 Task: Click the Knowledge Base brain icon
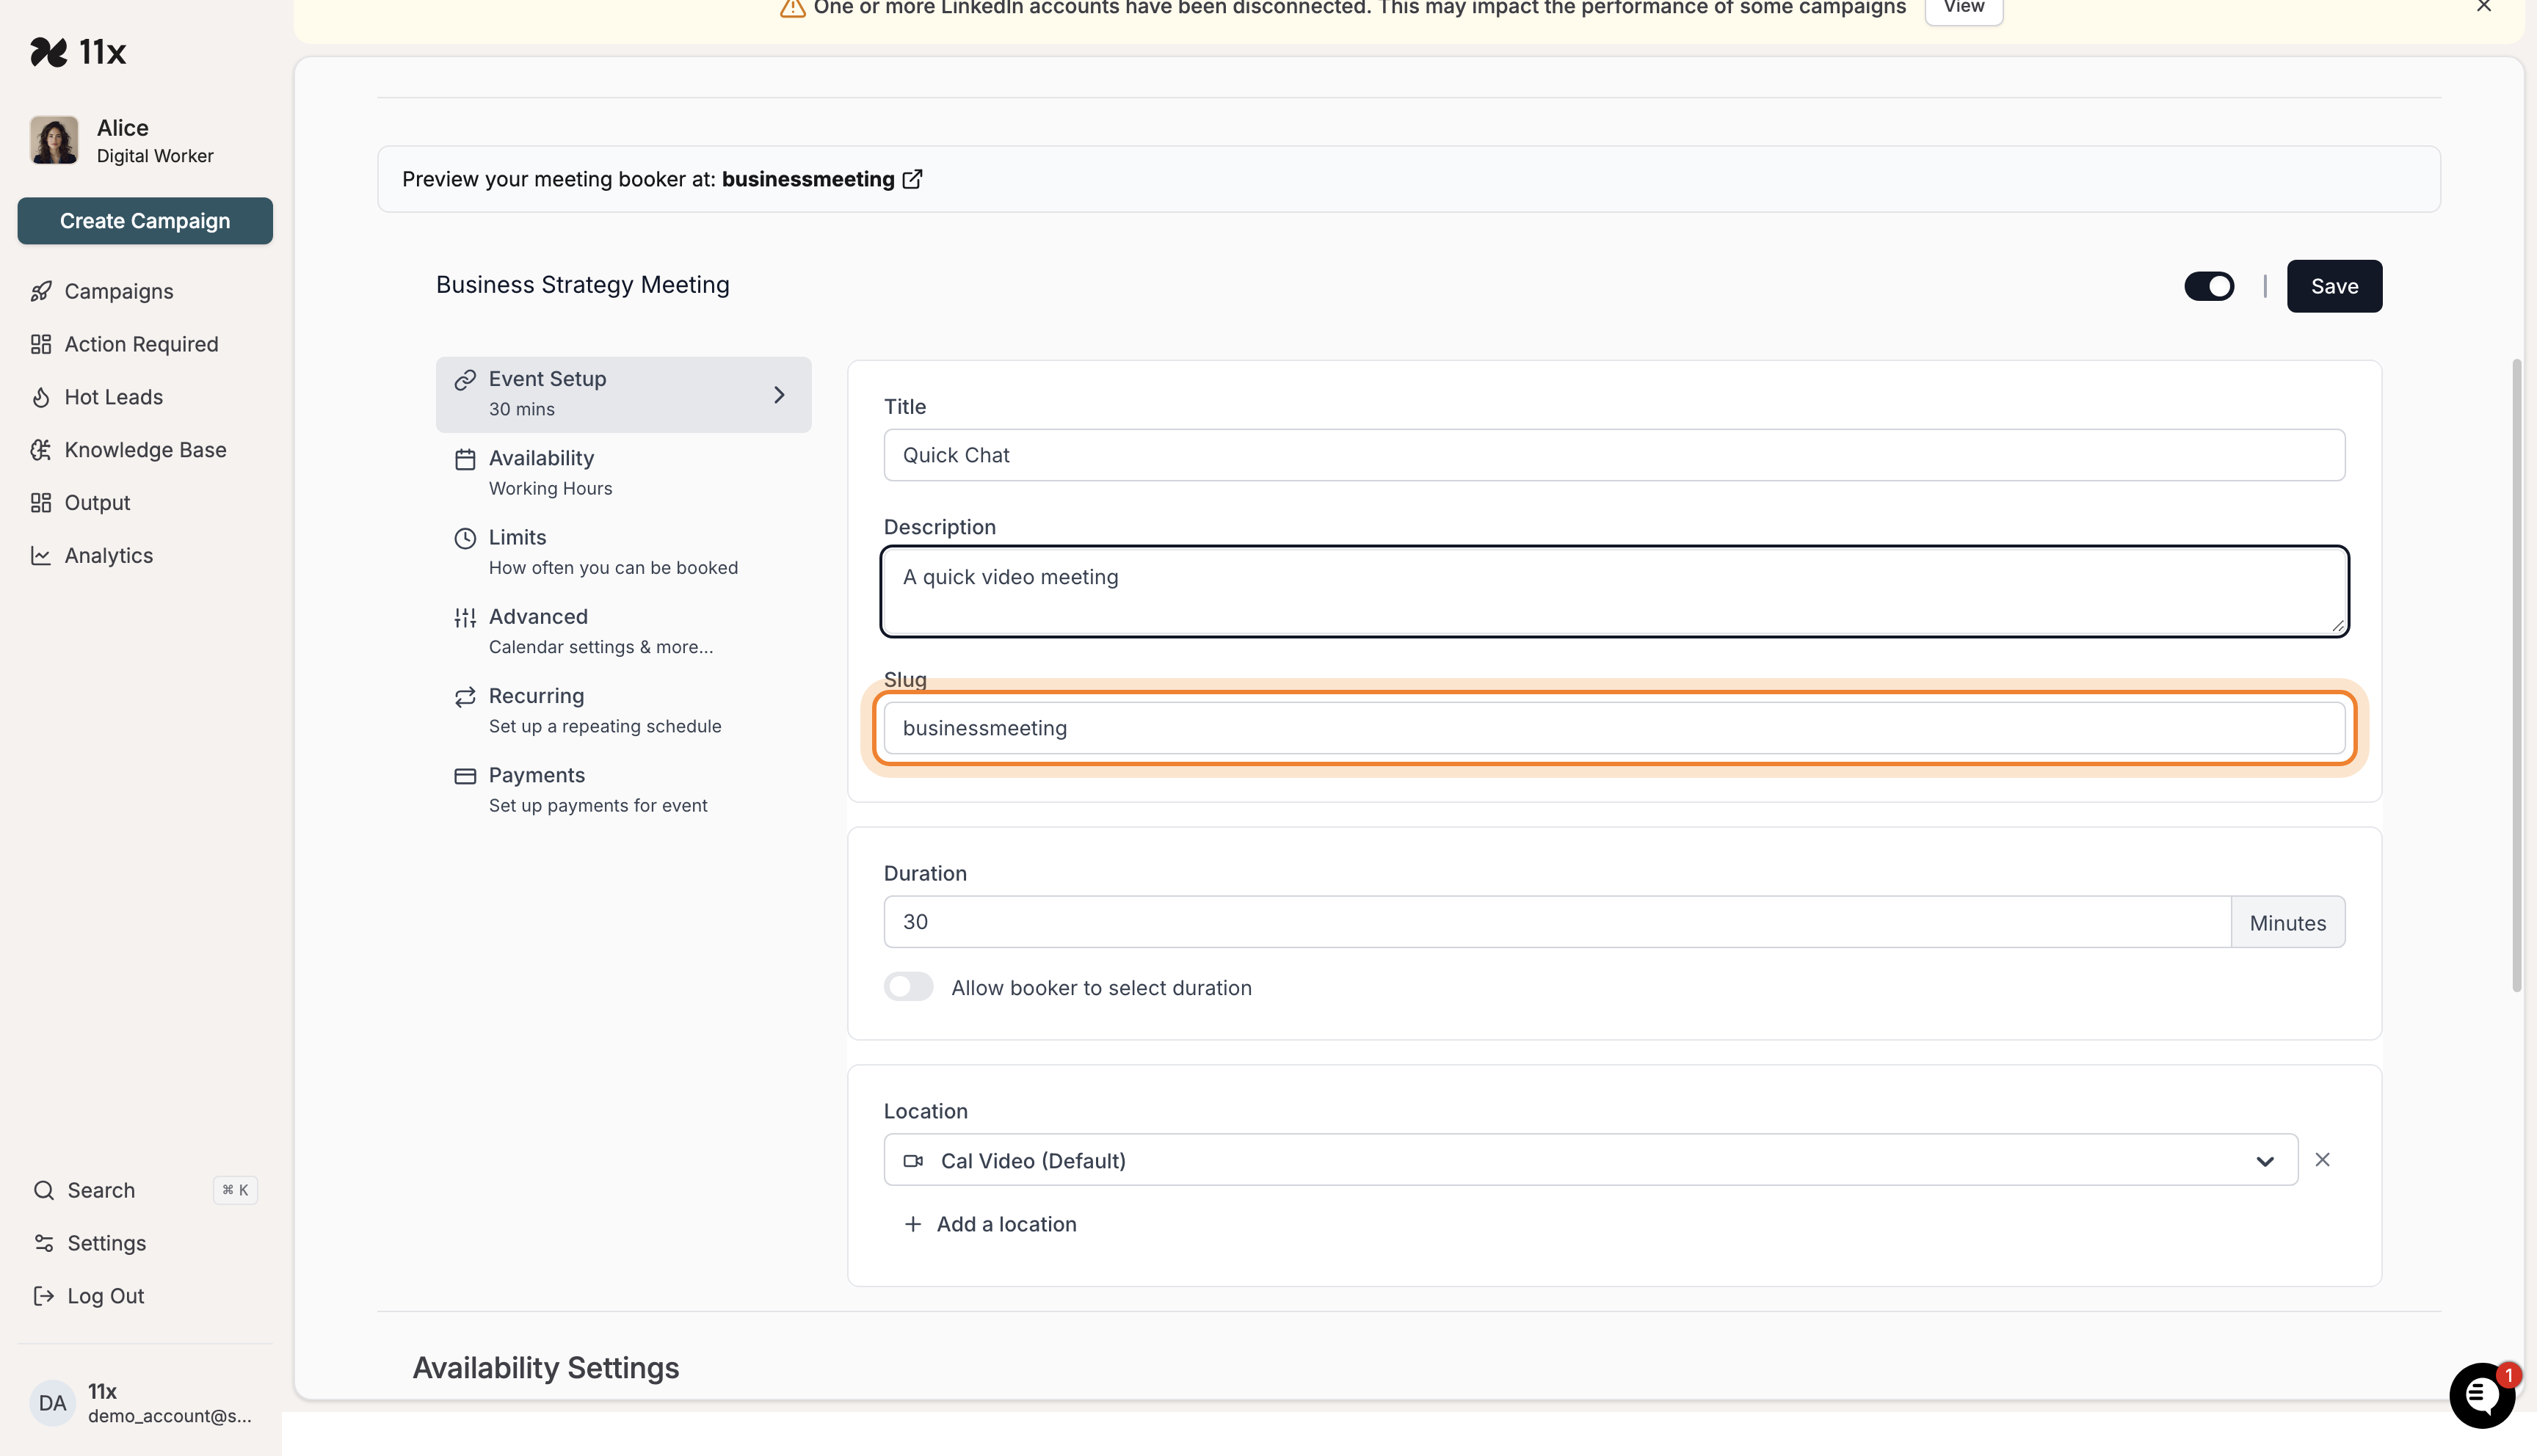(x=41, y=450)
